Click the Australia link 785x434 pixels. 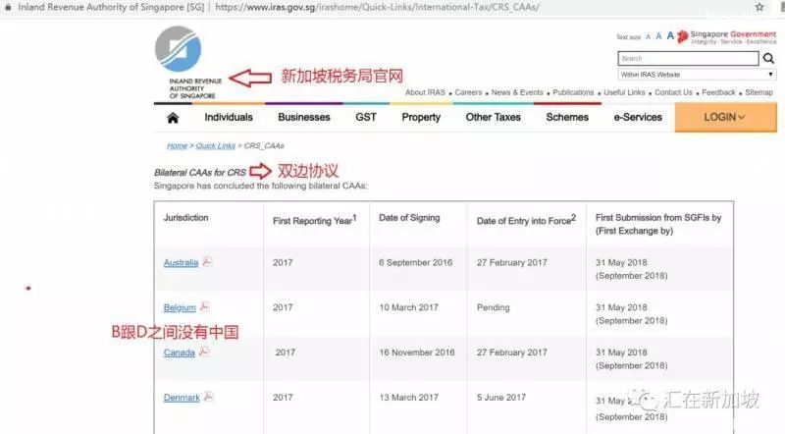coord(181,262)
